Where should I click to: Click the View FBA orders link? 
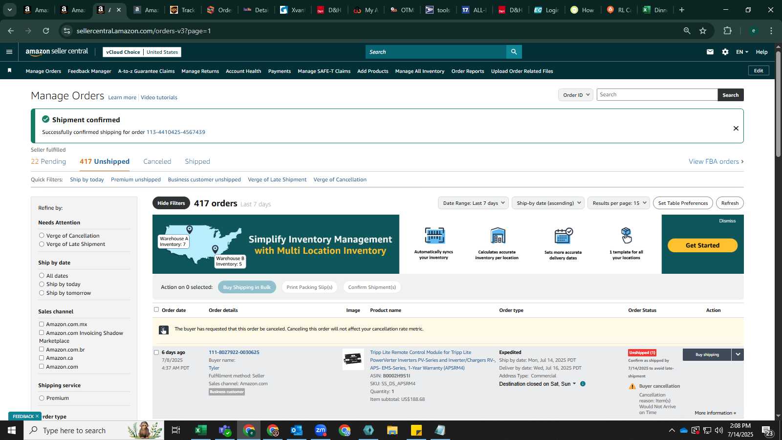coord(716,161)
